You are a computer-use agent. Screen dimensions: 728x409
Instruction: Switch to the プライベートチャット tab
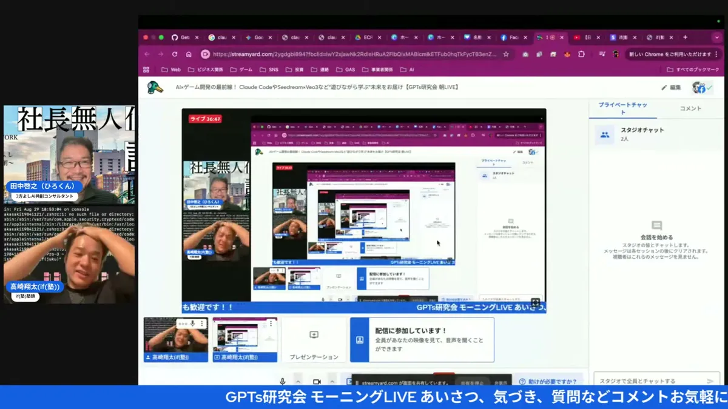pyautogui.click(x=622, y=108)
